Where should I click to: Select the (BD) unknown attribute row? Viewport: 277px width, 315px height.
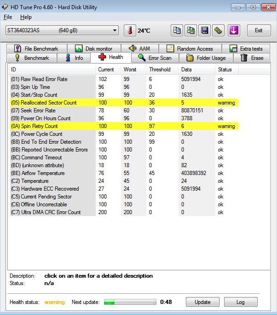click(x=124, y=165)
